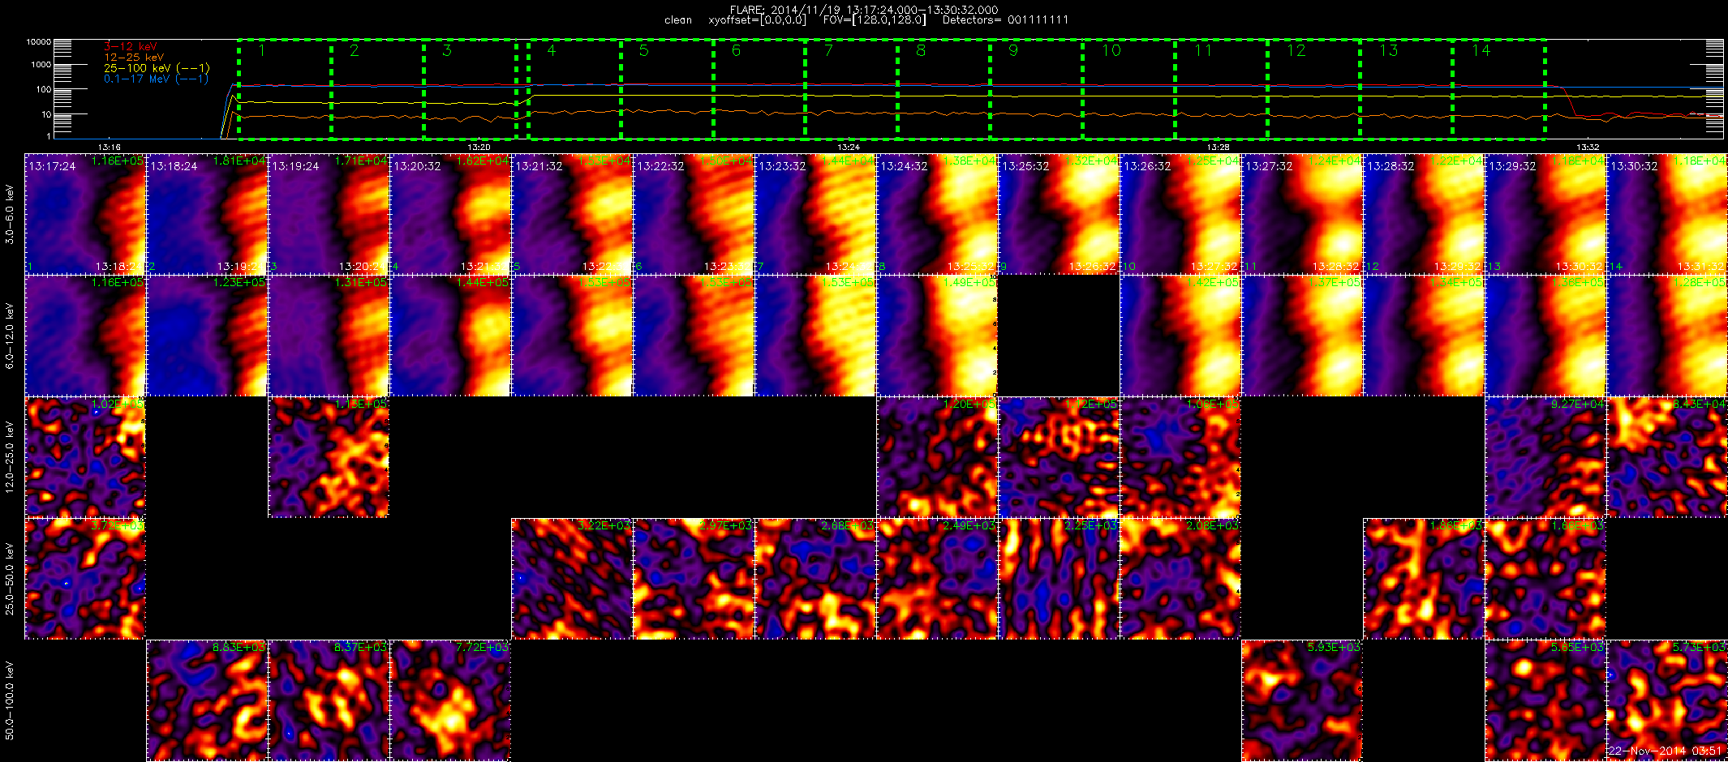Click the 13:28 time axis label
The width and height of the screenshot is (1728, 762).
(x=1218, y=148)
